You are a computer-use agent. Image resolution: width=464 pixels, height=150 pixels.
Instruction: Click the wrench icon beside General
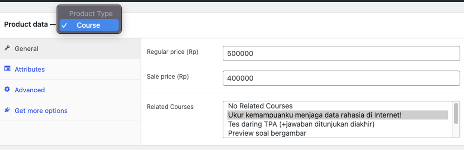[8, 48]
